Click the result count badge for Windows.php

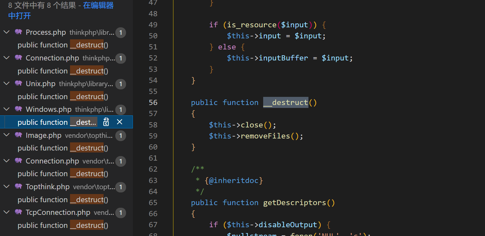click(x=121, y=110)
